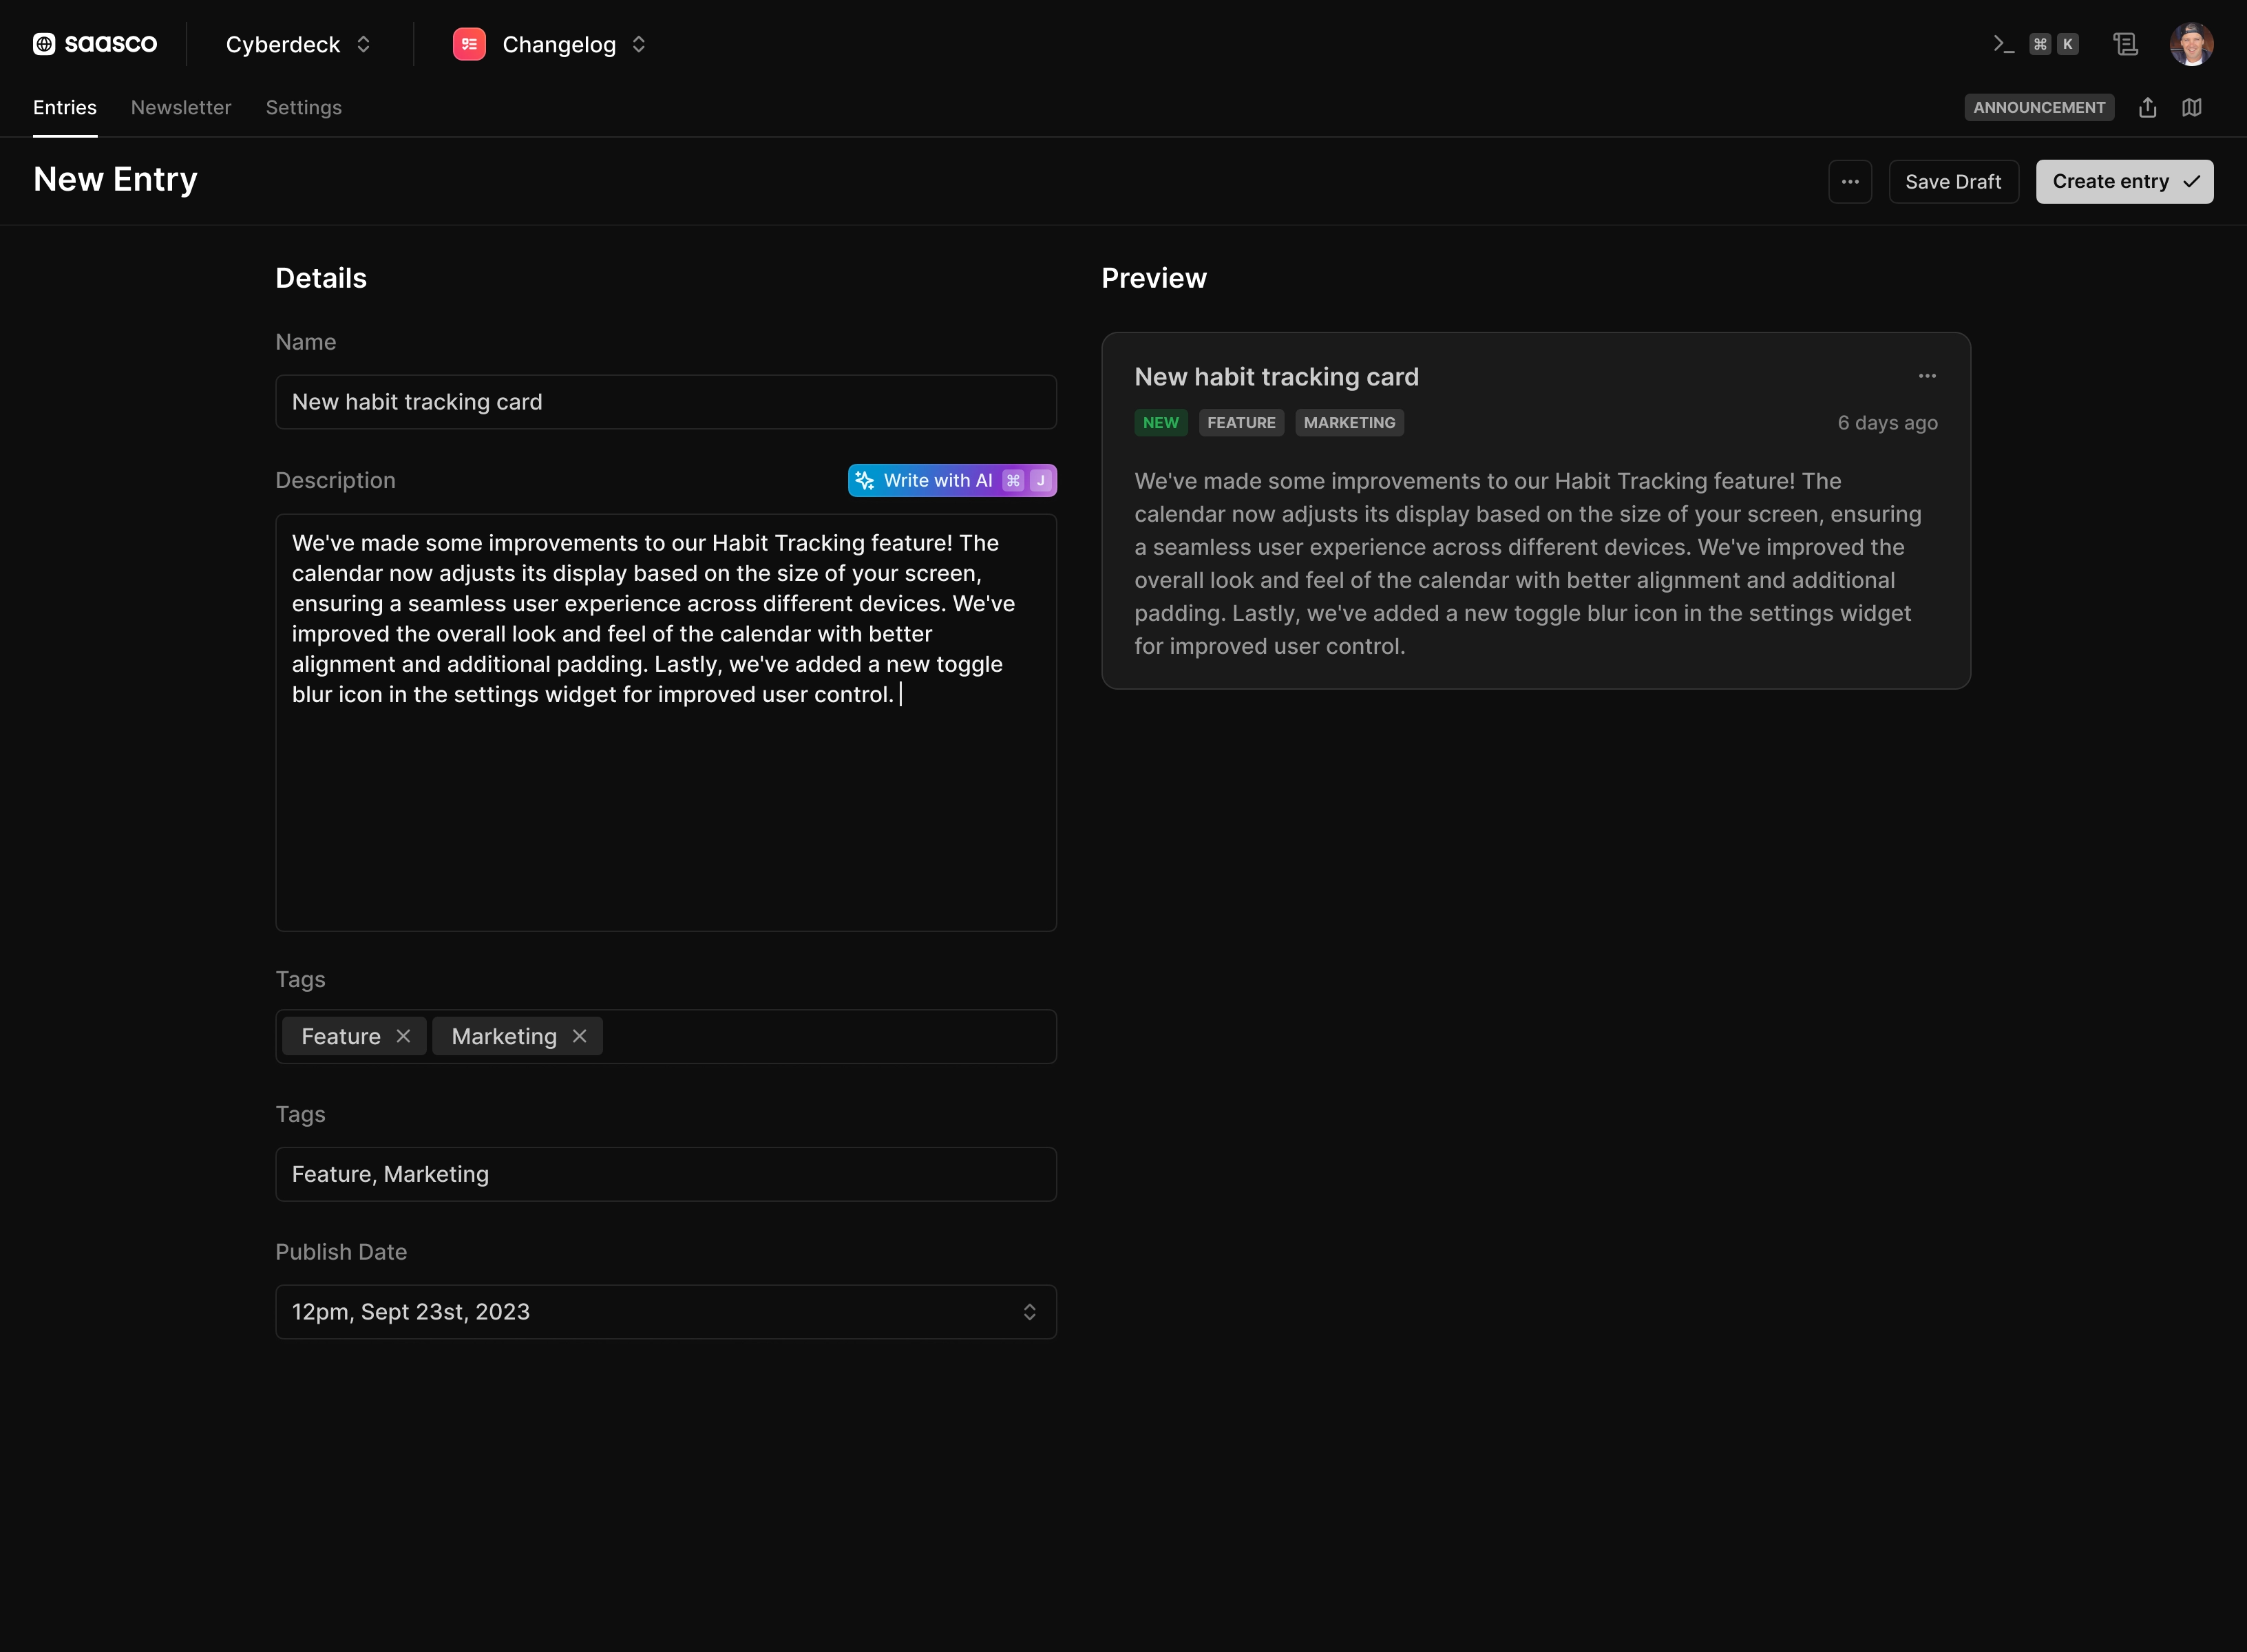Screen dimensions: 2247x1652
Task: Click the MARKETING badge in preview
Action: click(1349, 423)
